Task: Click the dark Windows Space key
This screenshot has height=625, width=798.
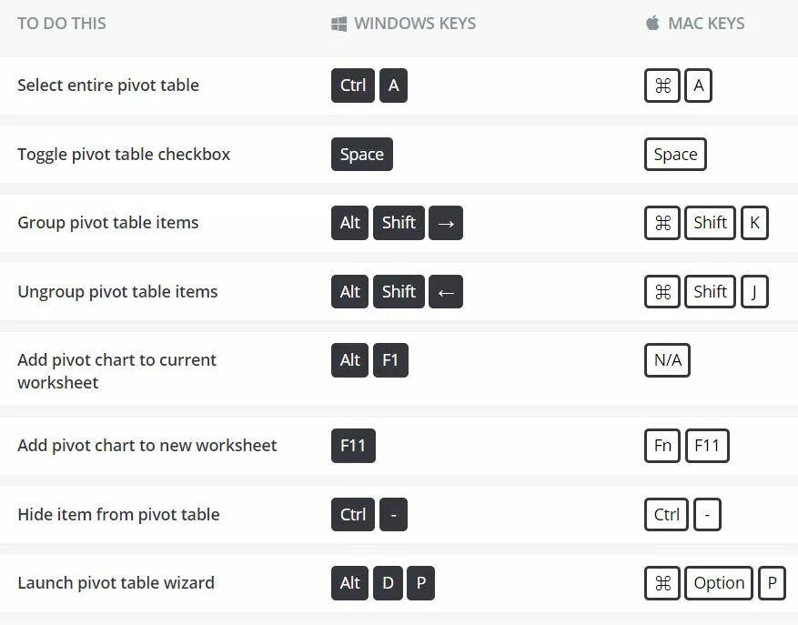Action: click(x=362, y=155)
